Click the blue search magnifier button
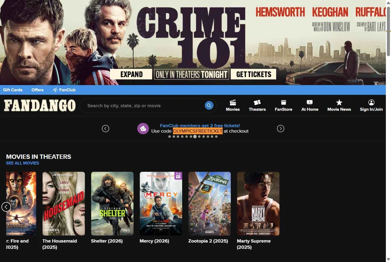 [x=209, y=105]
